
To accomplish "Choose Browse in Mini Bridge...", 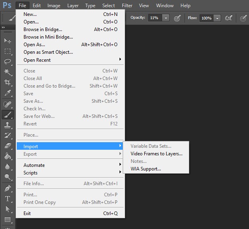I will pos(70,37).
